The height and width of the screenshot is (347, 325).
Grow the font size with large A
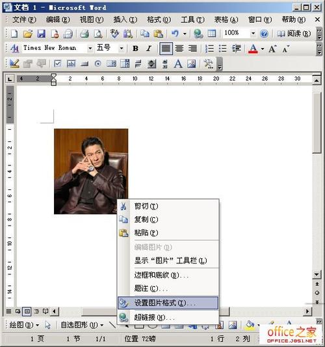tap(272, 49)
